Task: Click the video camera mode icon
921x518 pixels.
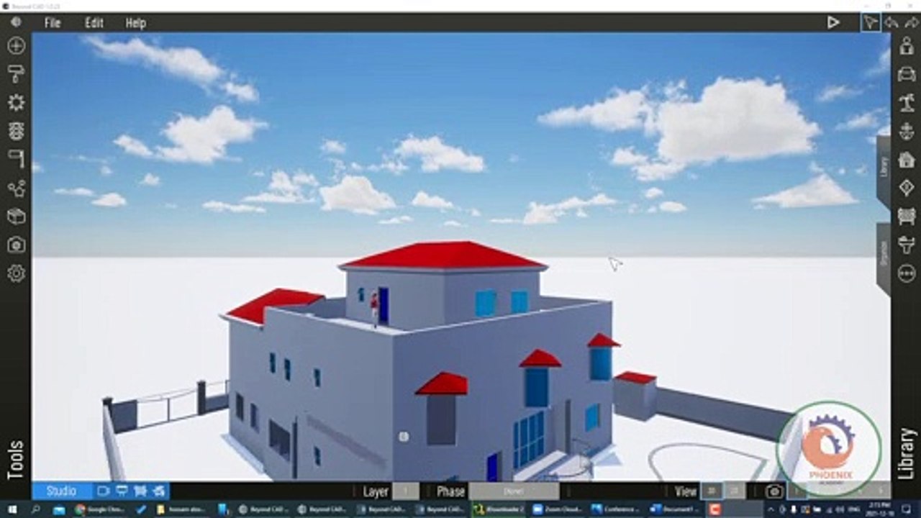Action: coord(103,491)
